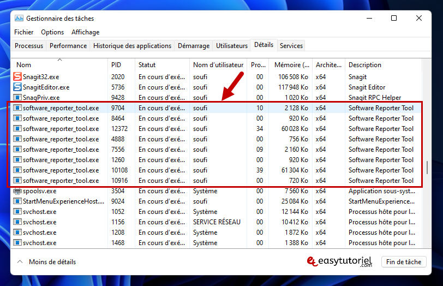
Task: Click memory value 61 304 Ko
Action: tap(295, 170)
